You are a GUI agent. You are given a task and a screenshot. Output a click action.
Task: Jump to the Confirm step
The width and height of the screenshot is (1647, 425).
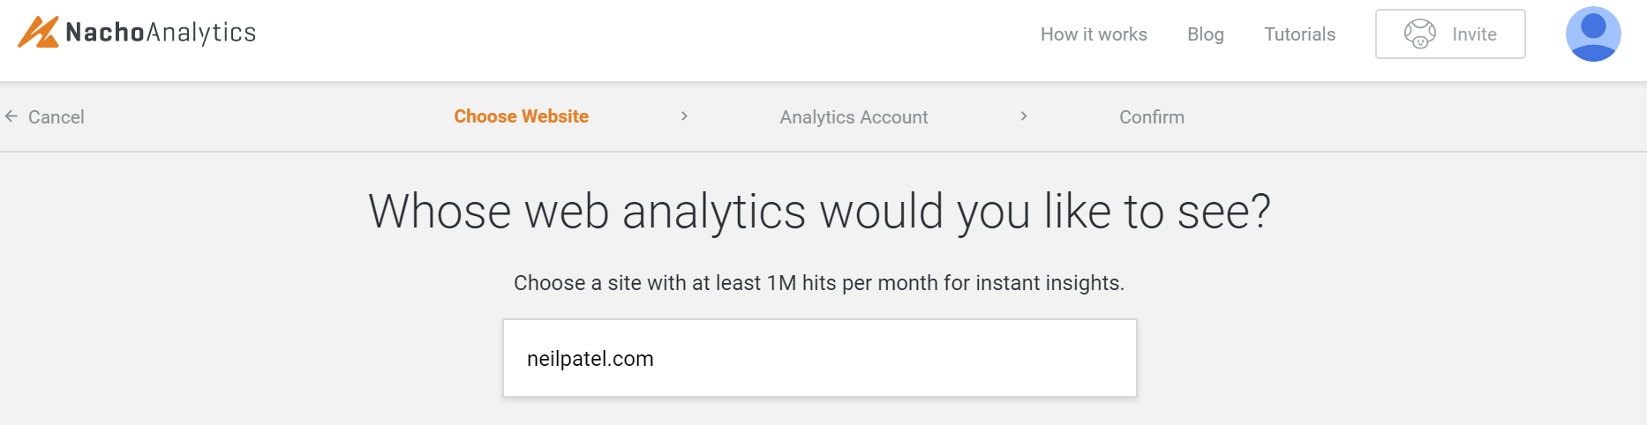[x=1151, y=117]
